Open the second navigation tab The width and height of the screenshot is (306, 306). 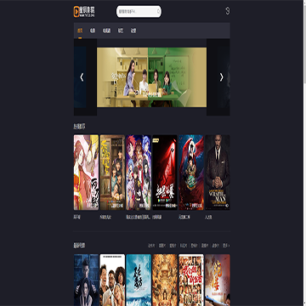click(x=93, y=31)
